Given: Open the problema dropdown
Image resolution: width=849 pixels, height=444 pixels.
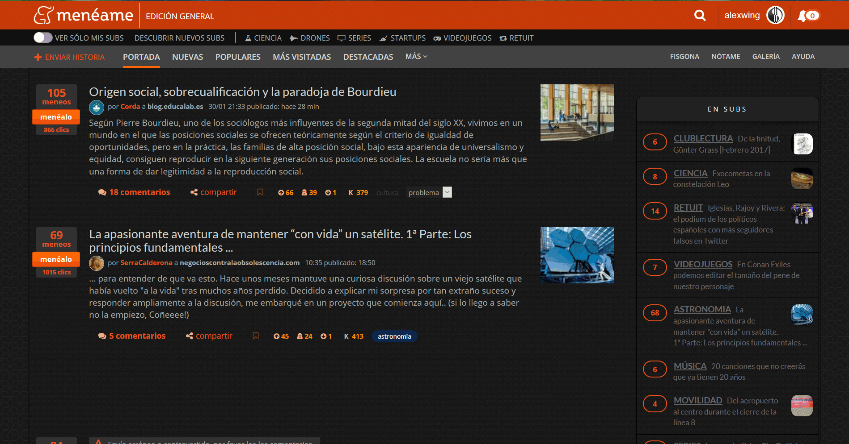Looking at the screenshot, I should coord(429,192).
